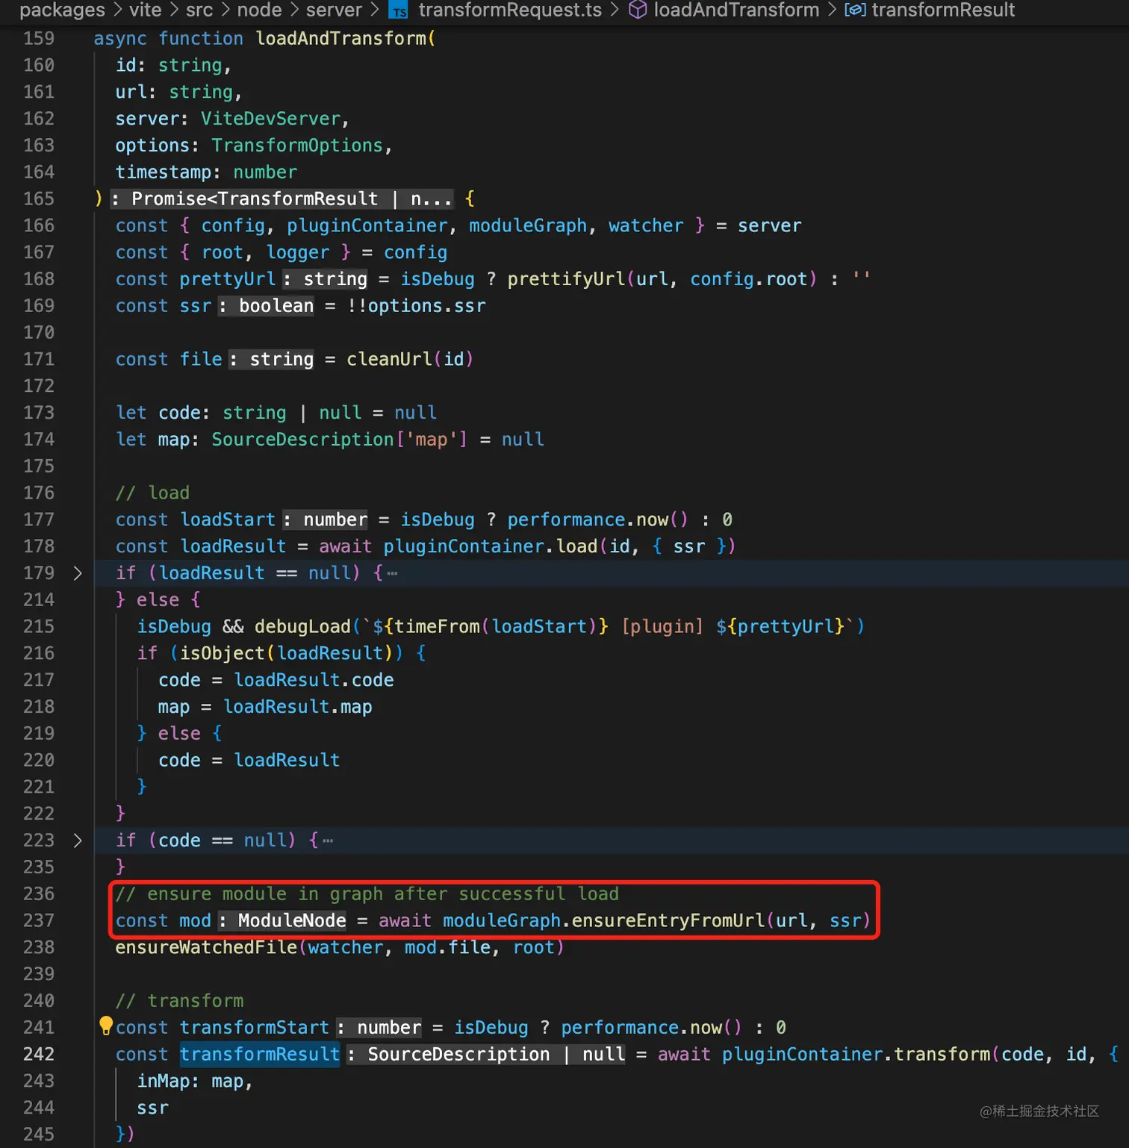Viewport: 1129px width, 1148px height.
Task: Click 'cleanUrl' function call on line 171
Action: [x=389, y=359]
